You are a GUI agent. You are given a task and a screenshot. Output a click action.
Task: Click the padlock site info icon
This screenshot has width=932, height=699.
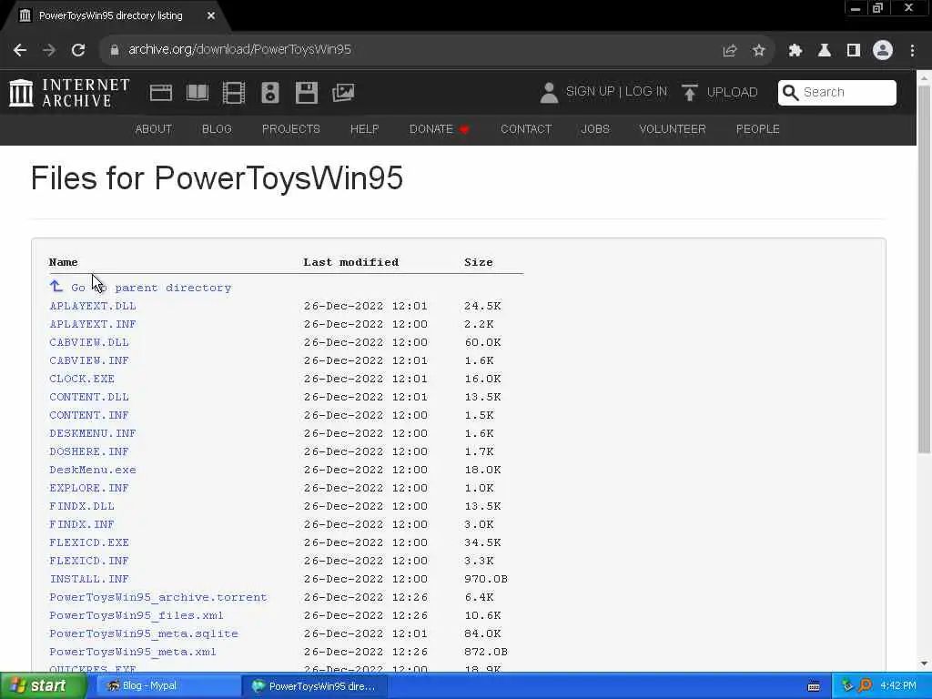[x=114, y=50]
